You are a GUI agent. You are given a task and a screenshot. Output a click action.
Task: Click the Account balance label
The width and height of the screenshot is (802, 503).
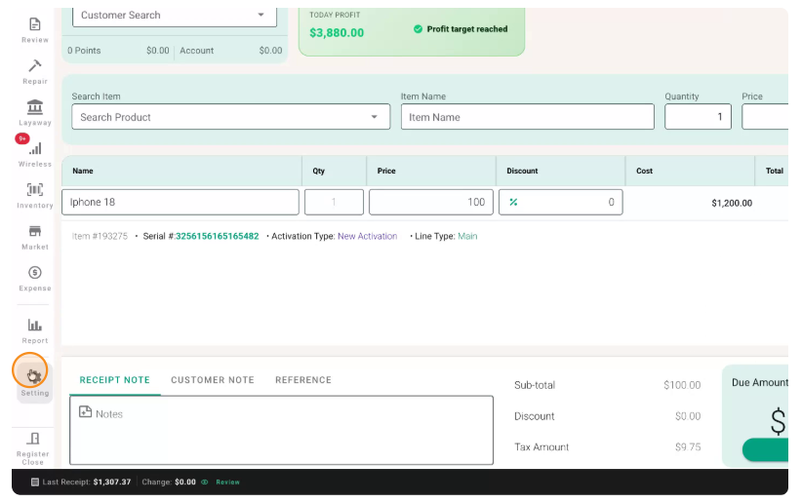coord(196,51)
